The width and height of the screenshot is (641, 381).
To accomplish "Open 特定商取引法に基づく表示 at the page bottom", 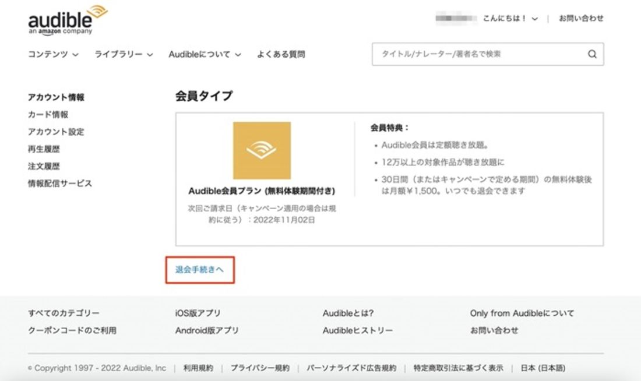I will (x=458, y=368).
